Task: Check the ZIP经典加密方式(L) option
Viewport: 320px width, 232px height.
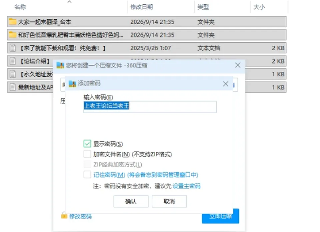Action: pyautogui.click(x=87, y=164)
